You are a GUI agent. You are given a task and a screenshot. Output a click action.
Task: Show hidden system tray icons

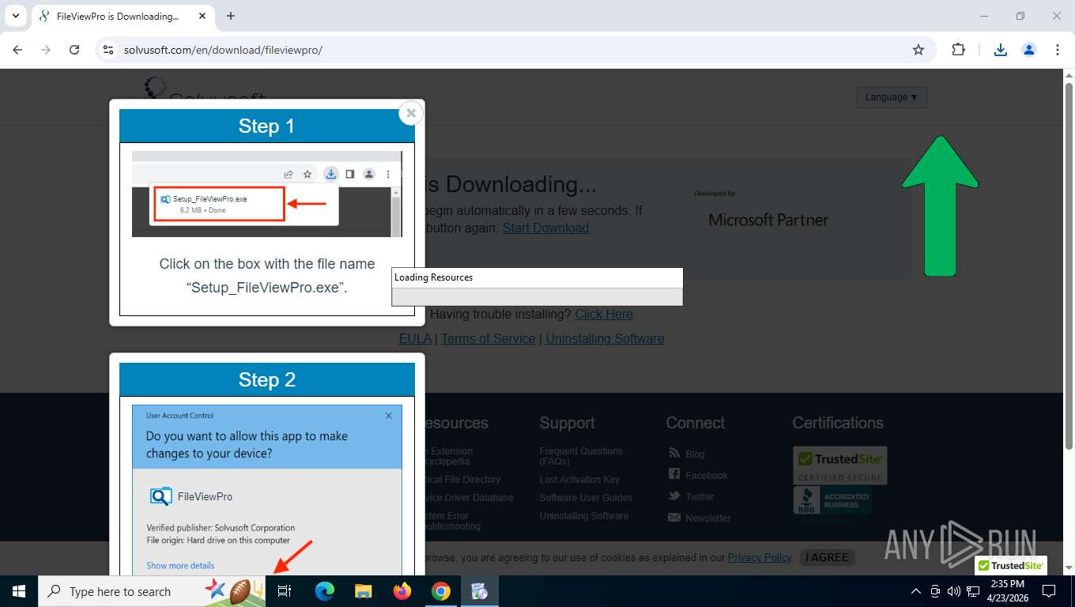(x=916, y=591)
